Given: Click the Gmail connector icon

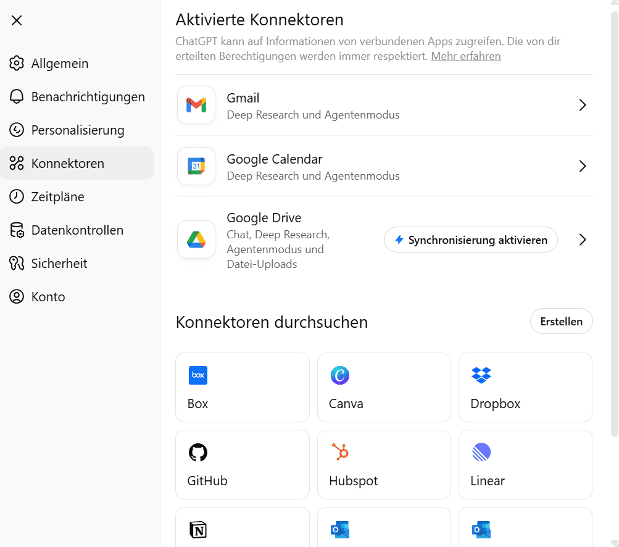Looking at the screenshot, I should 196,105.
